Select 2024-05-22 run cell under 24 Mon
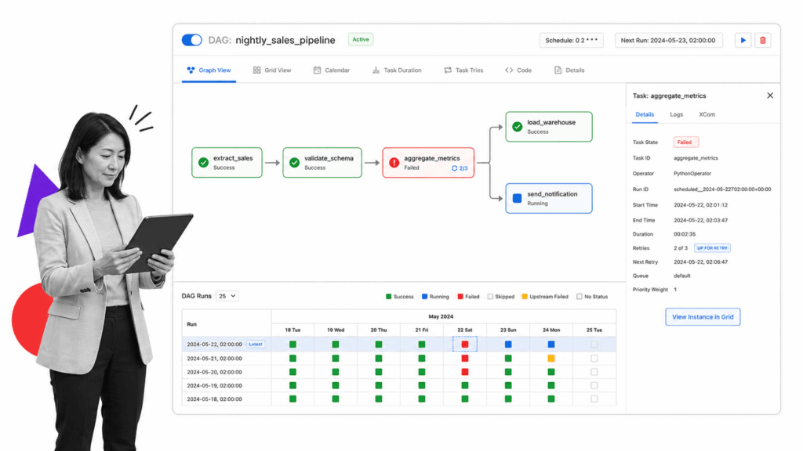This screenshot has width=803, height=451. (551, 345)
